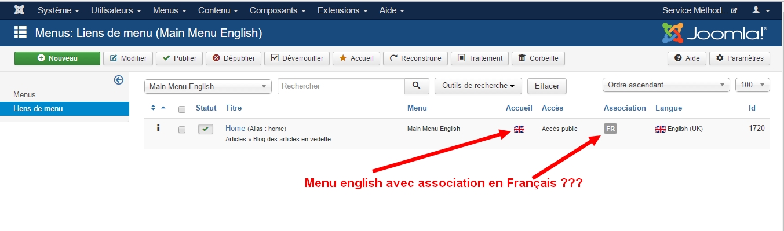Image resolution: width=784 pixels, height=231 pixels.
Task: Click the Joomla! brand logo at right
Action: [x=715, y=33]
